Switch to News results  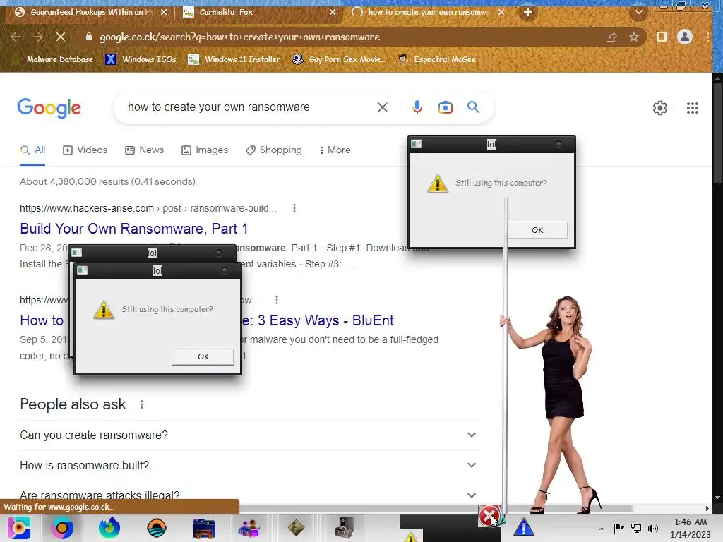(145, 150)
